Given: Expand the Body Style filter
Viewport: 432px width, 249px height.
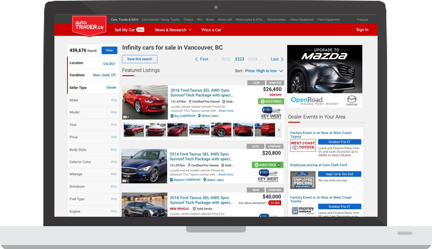Looking at the screenshot, I should point(93,150).
